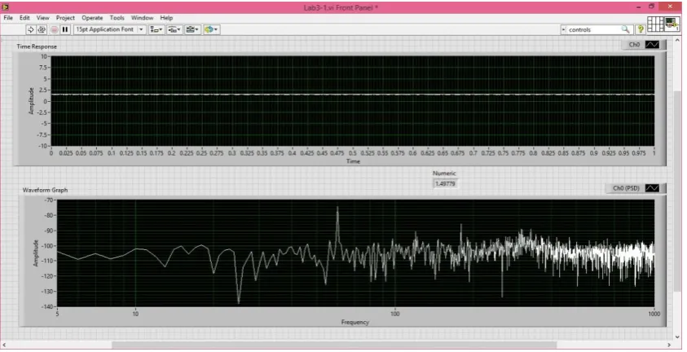
Task: Click the 0.5 tick on Time axis
Action: (353, 153)
